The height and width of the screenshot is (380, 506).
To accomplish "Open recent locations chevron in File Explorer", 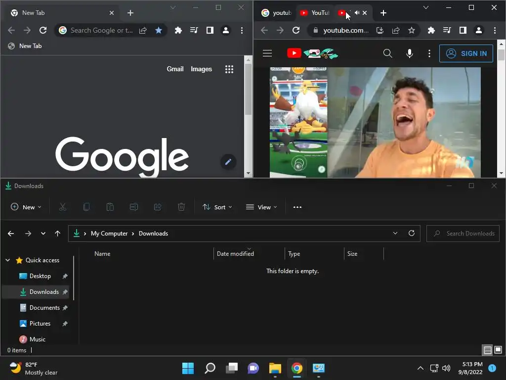I will point(43,234).
